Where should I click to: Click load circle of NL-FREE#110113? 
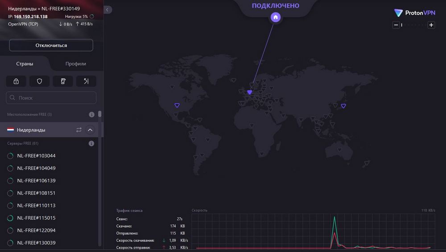pyautogui.click(x=10, y=206)
